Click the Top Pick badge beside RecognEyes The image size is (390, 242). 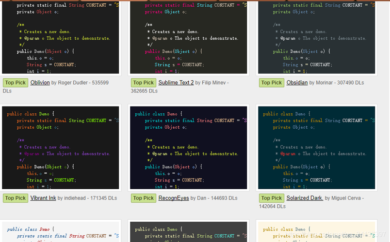point(144,198)
